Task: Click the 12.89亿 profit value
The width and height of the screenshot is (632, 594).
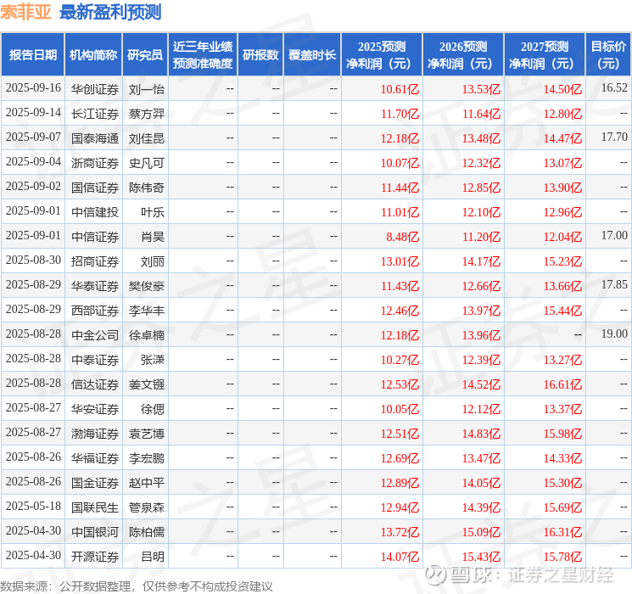Action: click(x=400, y=483)
